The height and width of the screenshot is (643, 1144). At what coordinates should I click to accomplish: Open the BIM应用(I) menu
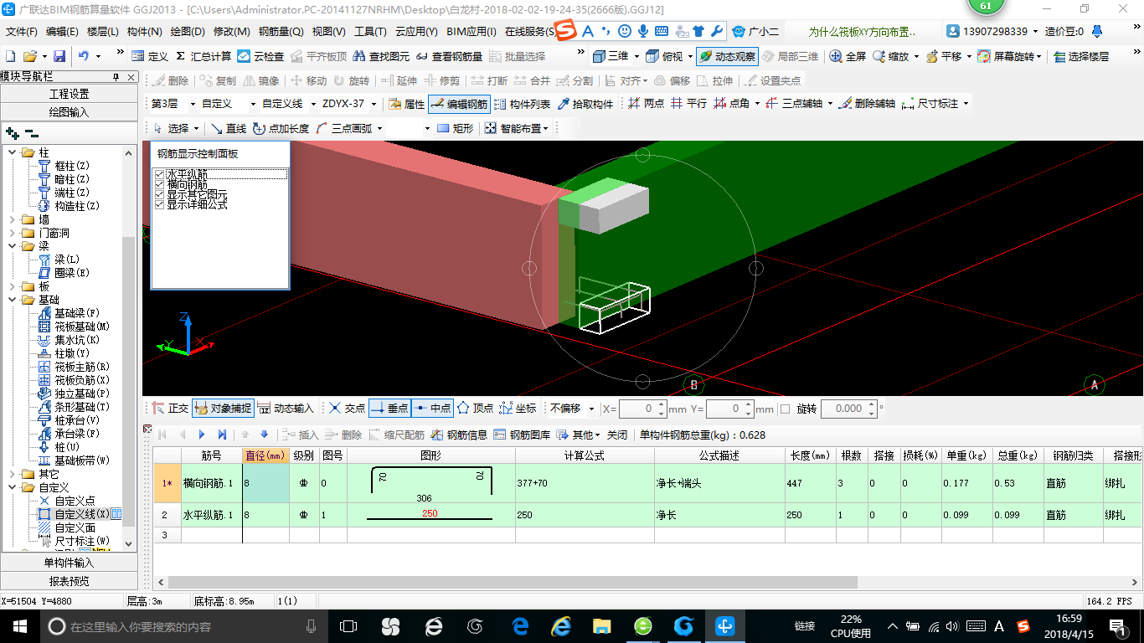(472, 32)
